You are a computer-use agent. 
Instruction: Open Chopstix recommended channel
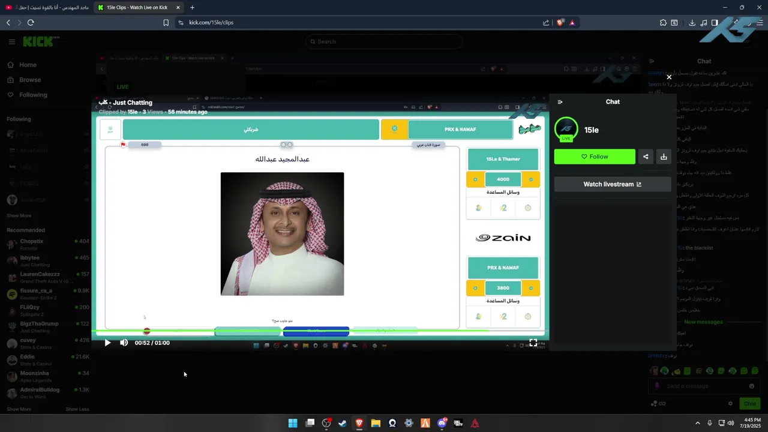click(x=48, y=244)
